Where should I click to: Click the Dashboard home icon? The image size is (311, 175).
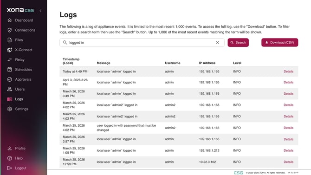(10, 20)
